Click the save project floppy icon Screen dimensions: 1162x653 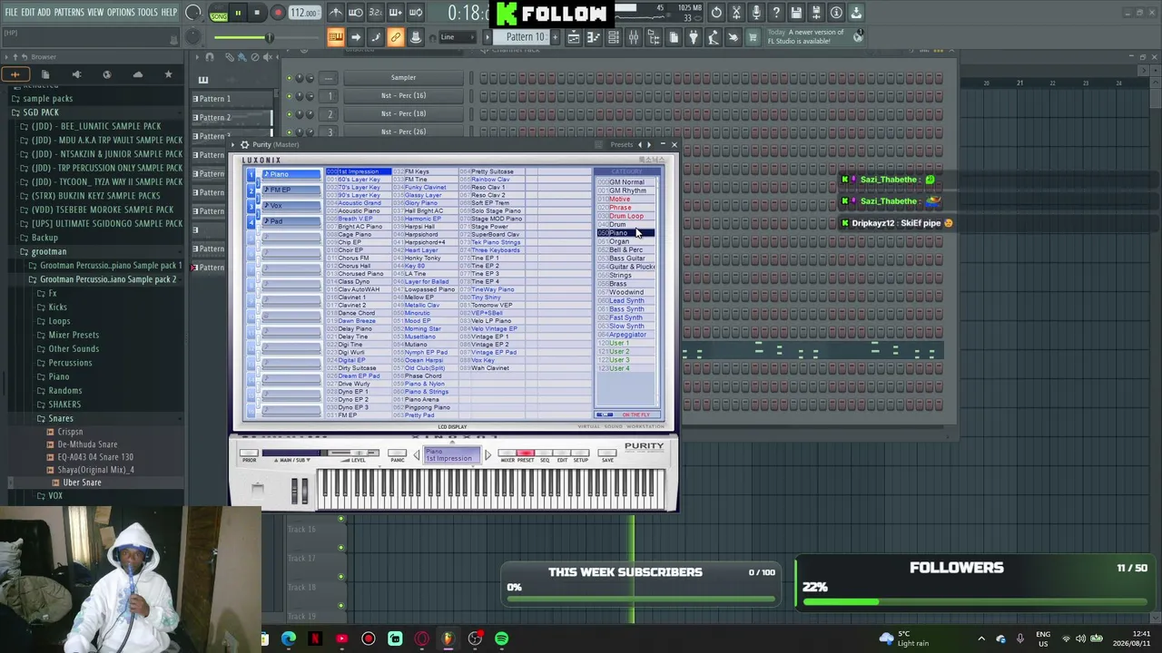796,13
